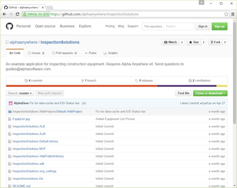This screenshot has width=237, height=188.
Task: Expand the Clone or download menu
Action: [210, 93]
